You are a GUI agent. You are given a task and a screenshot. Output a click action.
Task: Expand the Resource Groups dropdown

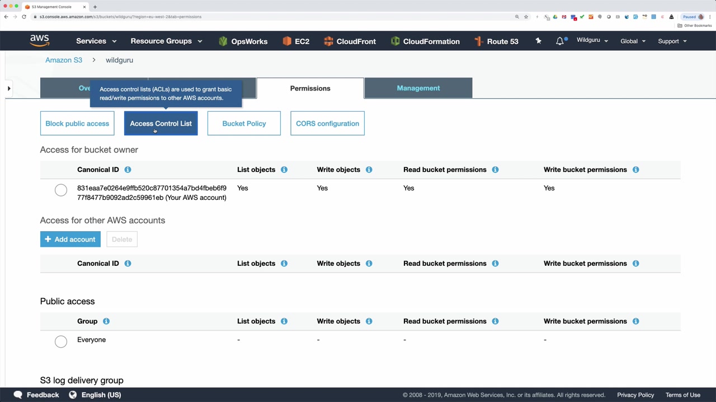point(166,41)
